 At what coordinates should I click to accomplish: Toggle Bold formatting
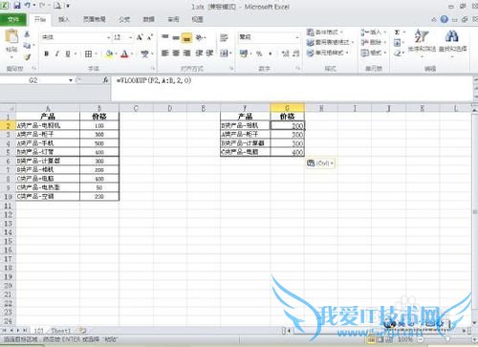point(47,54)
